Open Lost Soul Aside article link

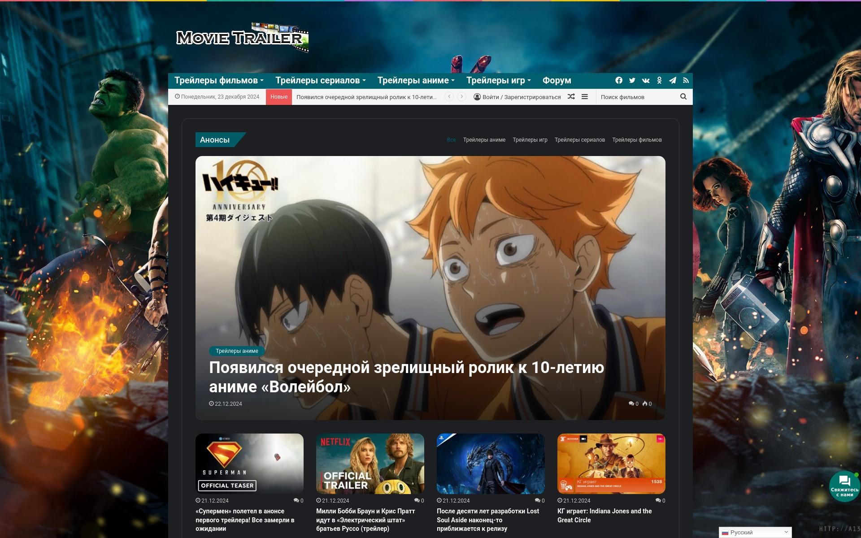click(x=488, y=520)
